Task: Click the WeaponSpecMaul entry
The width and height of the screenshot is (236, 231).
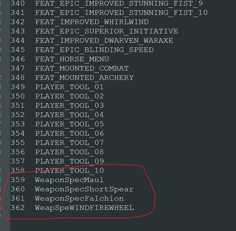Action: click(x=69, y=180)
